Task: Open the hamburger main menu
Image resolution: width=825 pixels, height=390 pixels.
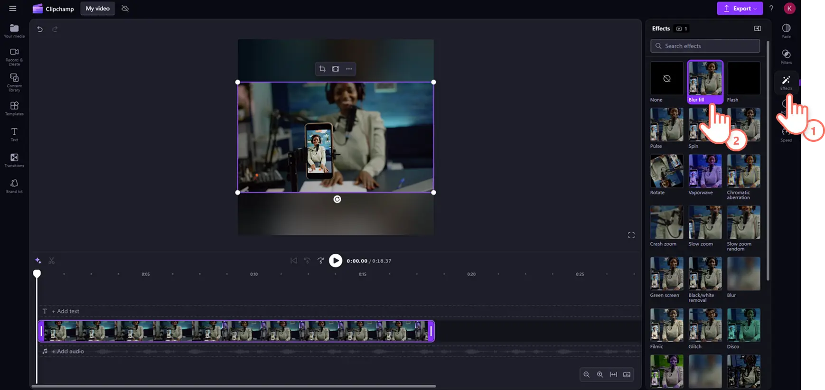Action: 13,9
